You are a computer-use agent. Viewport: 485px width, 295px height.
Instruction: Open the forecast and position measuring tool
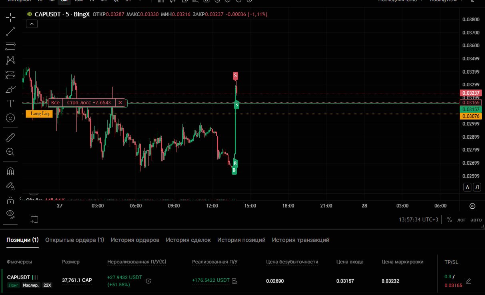click(x=10, y=75)
